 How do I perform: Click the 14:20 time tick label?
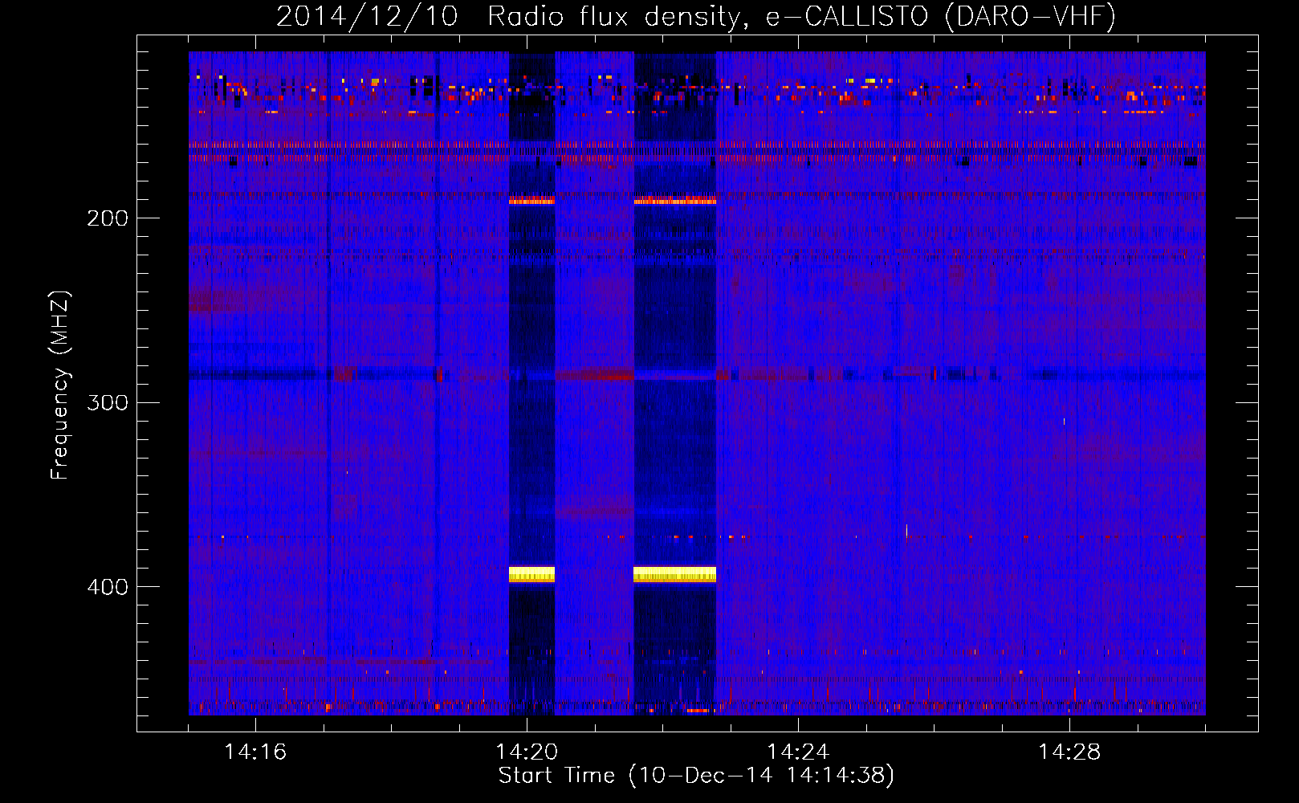pos(527,752)
